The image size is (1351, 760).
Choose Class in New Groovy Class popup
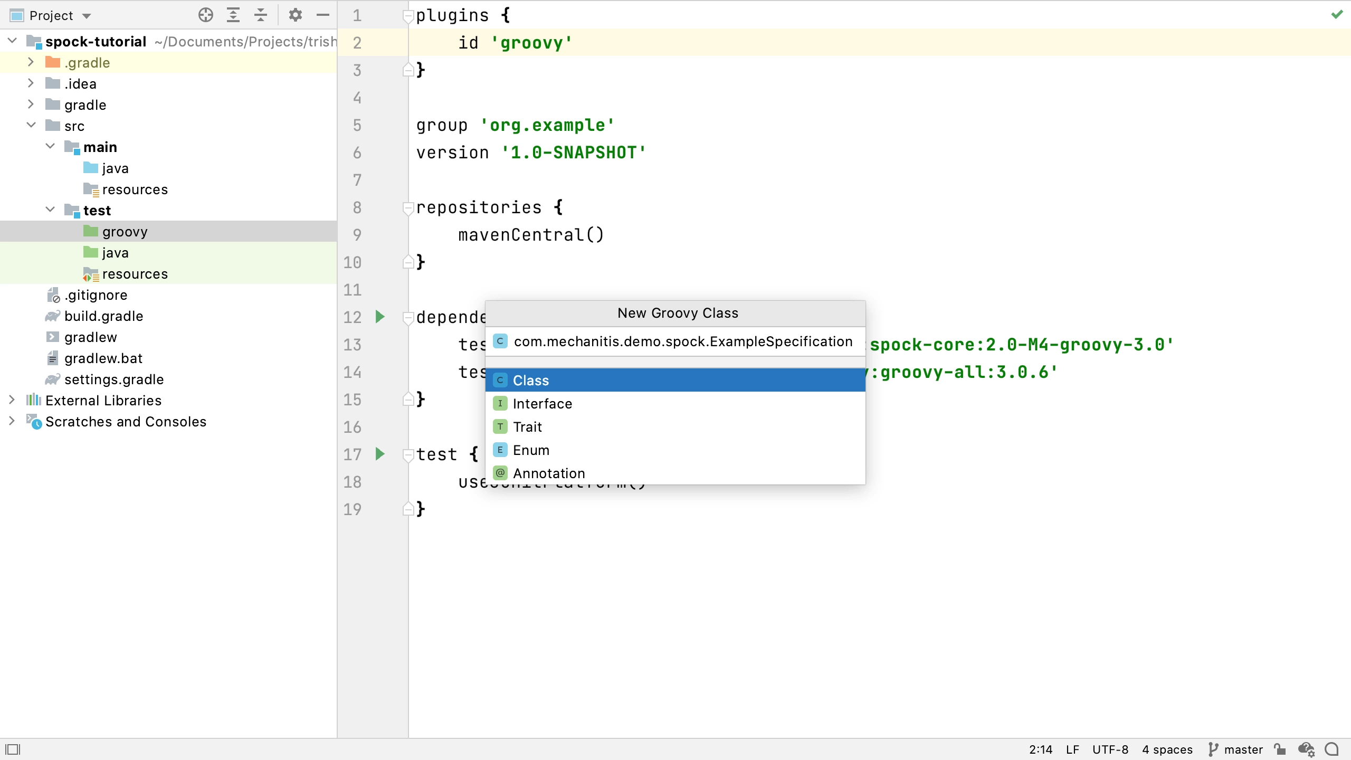675,380
